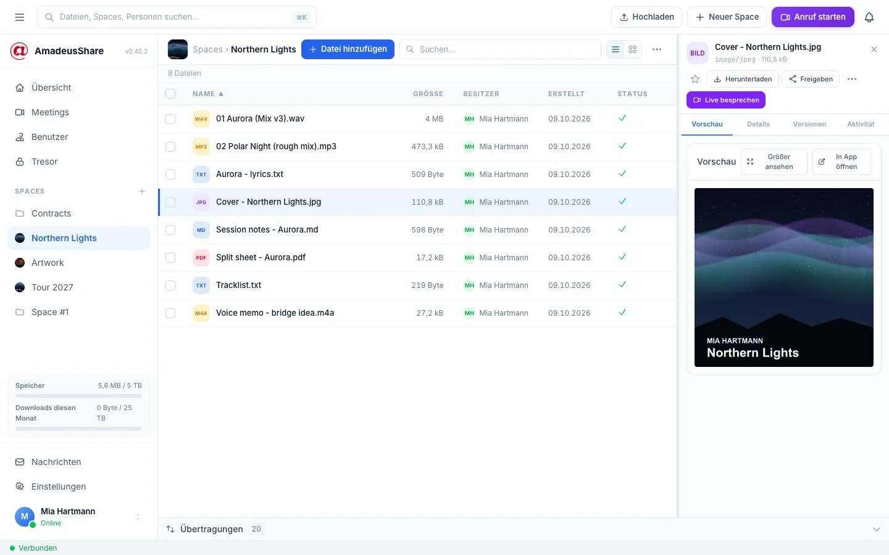Open the notifications bell
889x555 pixels.
click(869, 17)
